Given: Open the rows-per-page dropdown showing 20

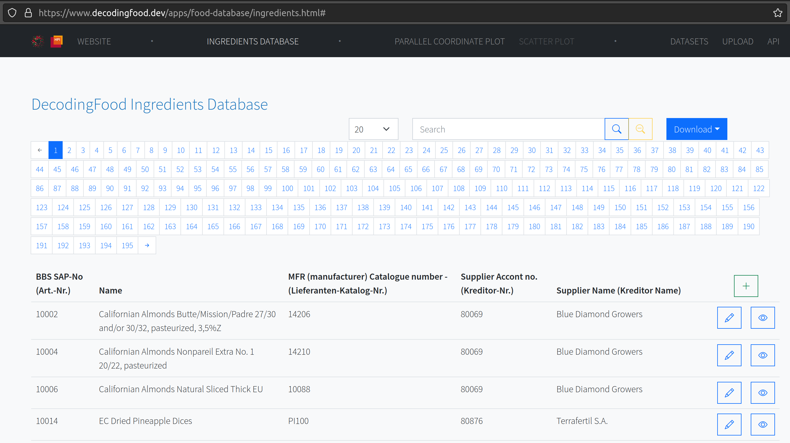Looking at the screenshot, I should click(373, 129).
